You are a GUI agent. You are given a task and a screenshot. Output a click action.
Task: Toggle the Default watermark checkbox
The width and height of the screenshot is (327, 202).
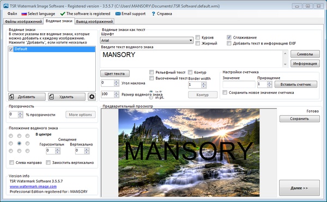point(11,49)
